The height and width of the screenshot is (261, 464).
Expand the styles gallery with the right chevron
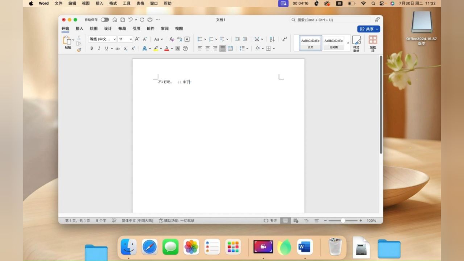[x=348, y=42]
